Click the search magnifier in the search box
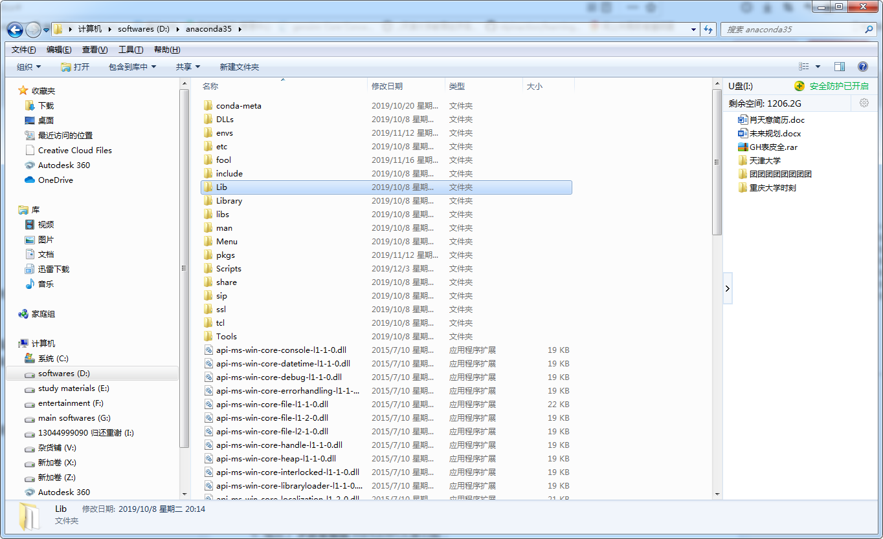883x539 pixels. [x=869, y=29]
